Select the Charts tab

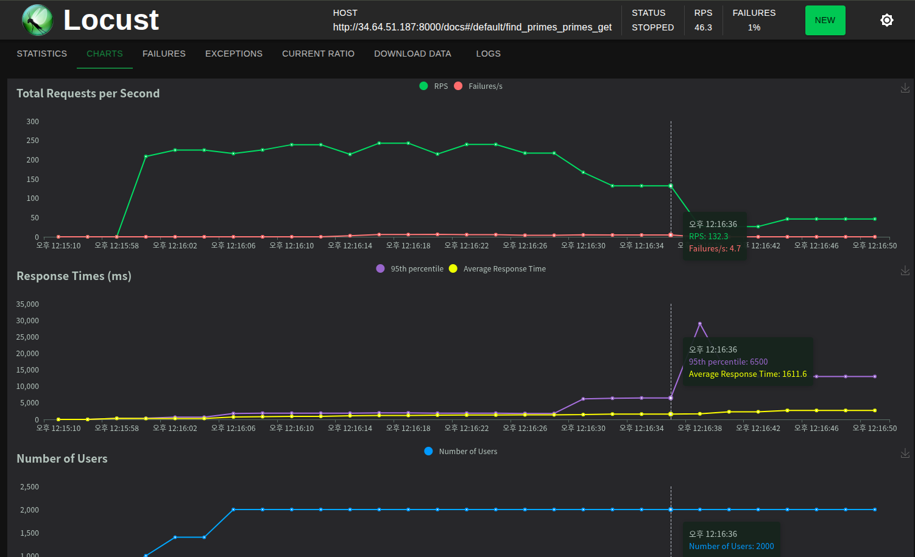click(105, 54)
